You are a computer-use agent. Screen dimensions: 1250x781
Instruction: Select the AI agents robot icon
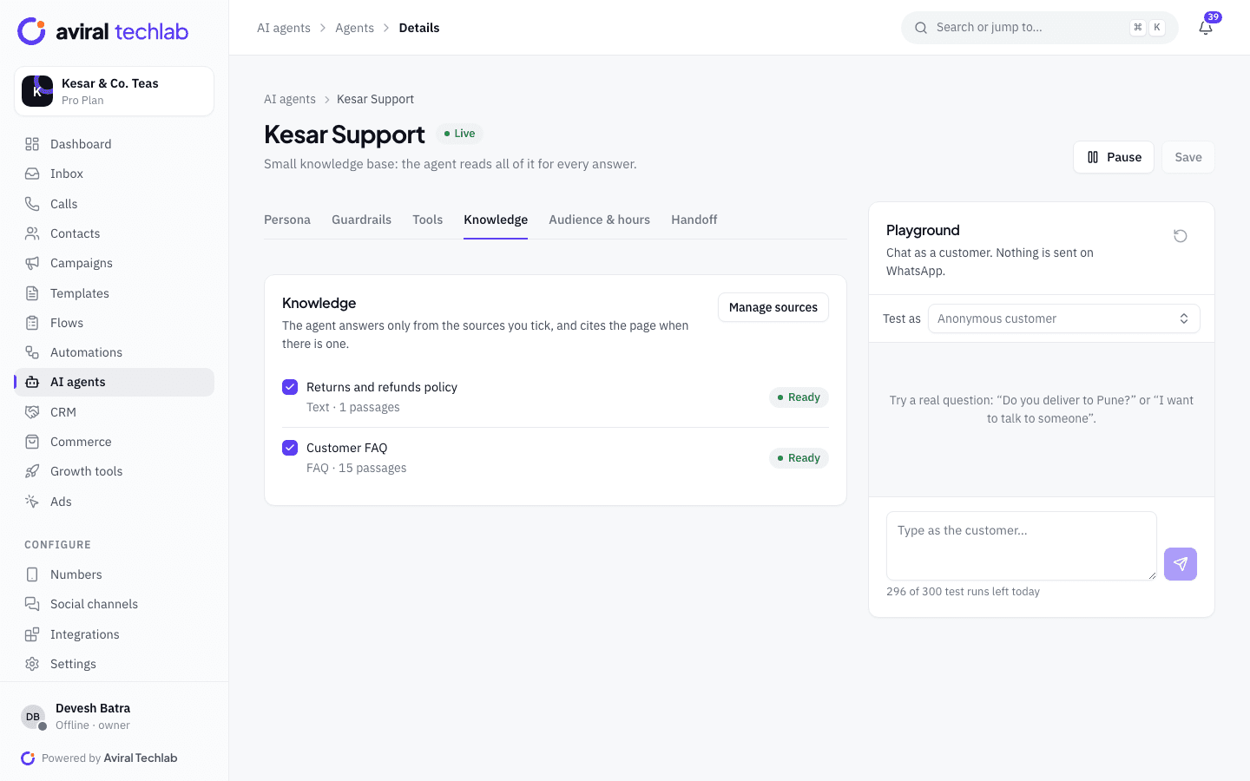click(x=32, y=382)
